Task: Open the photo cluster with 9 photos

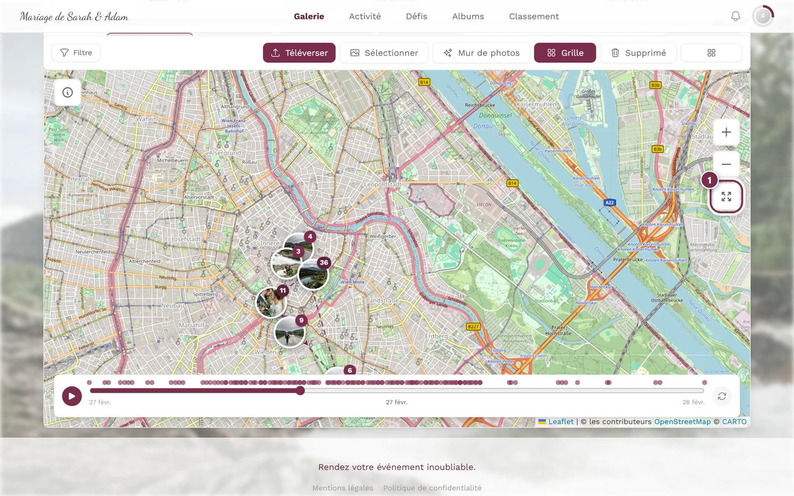Action: click(x=289, y=332)
